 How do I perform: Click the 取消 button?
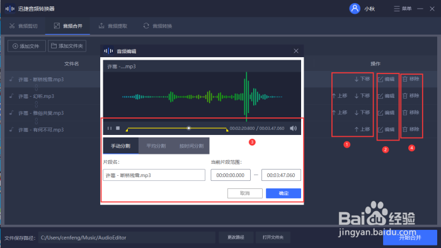tap(244, 193)
